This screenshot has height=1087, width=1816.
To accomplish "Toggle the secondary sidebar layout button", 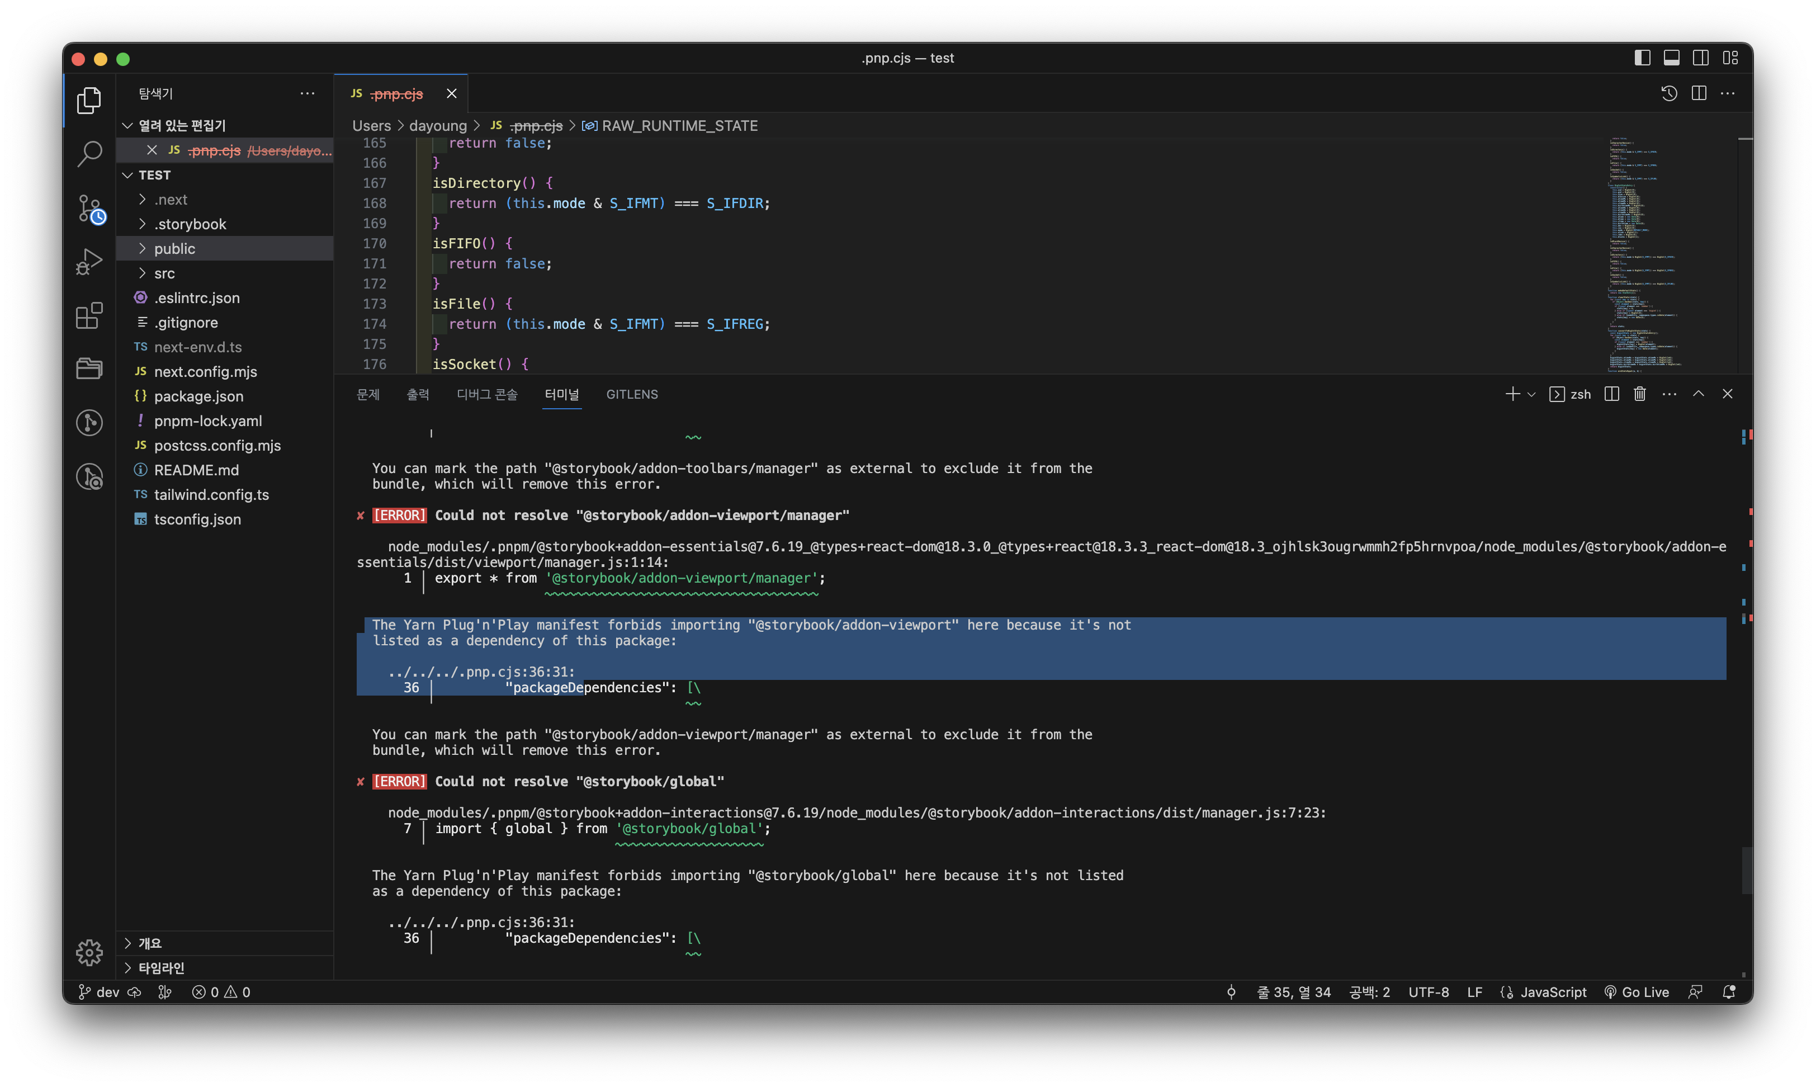I will coord(1700,58).
